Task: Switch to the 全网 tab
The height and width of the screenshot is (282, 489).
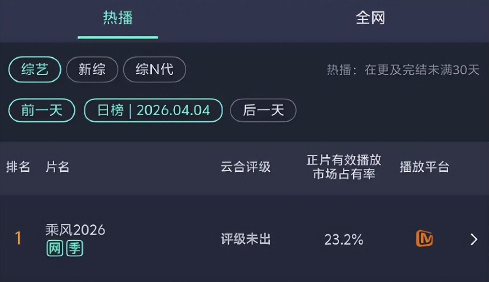Action: [370, 18]
